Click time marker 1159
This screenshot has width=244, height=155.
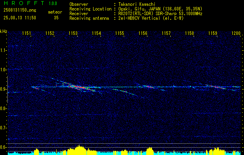click(213, 33)
